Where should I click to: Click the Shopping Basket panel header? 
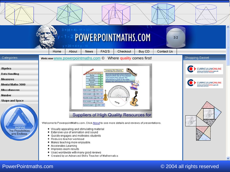coord(204,58)
